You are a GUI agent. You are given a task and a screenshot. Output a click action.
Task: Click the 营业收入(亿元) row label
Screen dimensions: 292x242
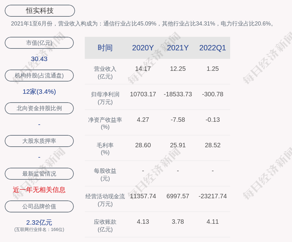(x=105, y=72)
